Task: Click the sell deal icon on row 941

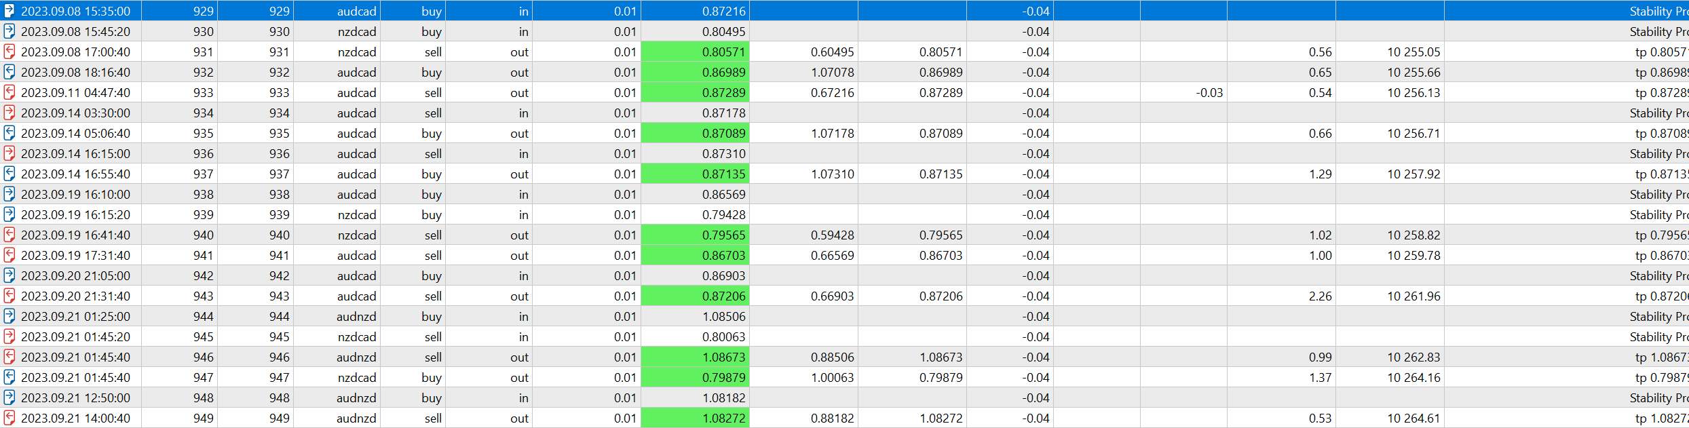Action: click(10, 255)
